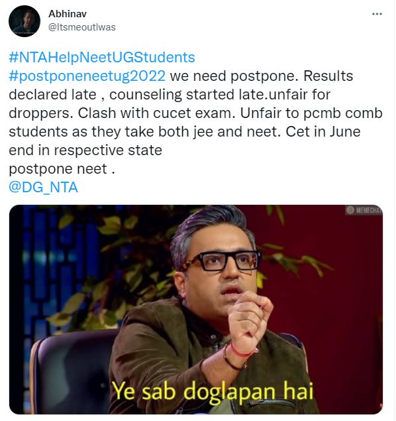Open the #postponeneetug2022 hashtag
This screenshot has width=396, height=421.
pos(87,76)
